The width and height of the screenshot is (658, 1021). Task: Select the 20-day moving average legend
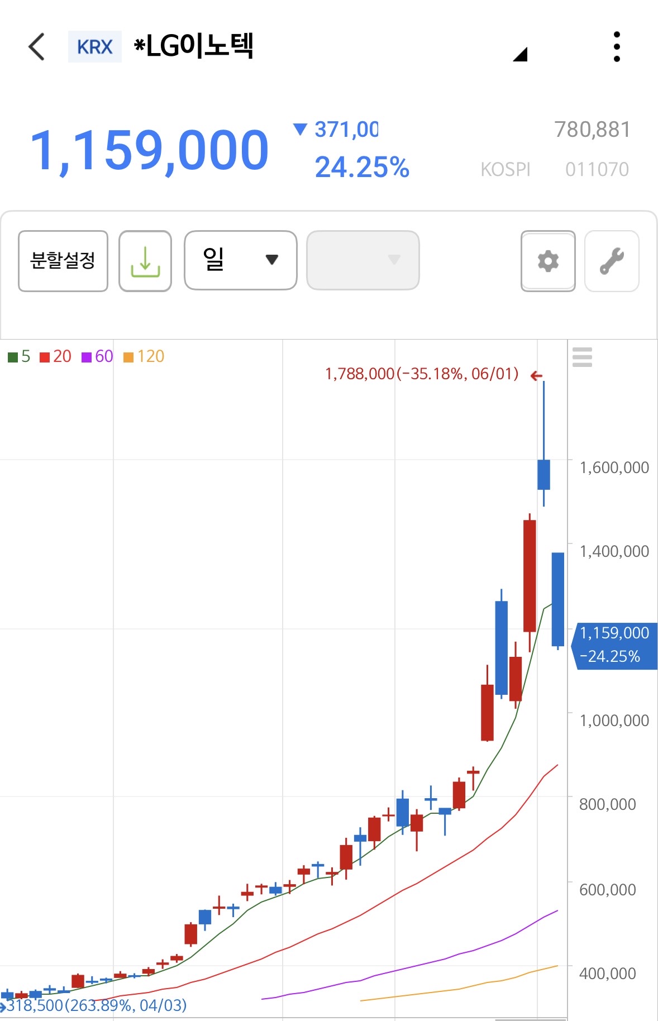[56, 356]
